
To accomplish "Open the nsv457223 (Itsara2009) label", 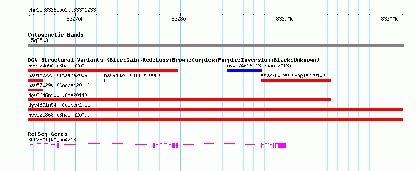I will click(59, 75).
